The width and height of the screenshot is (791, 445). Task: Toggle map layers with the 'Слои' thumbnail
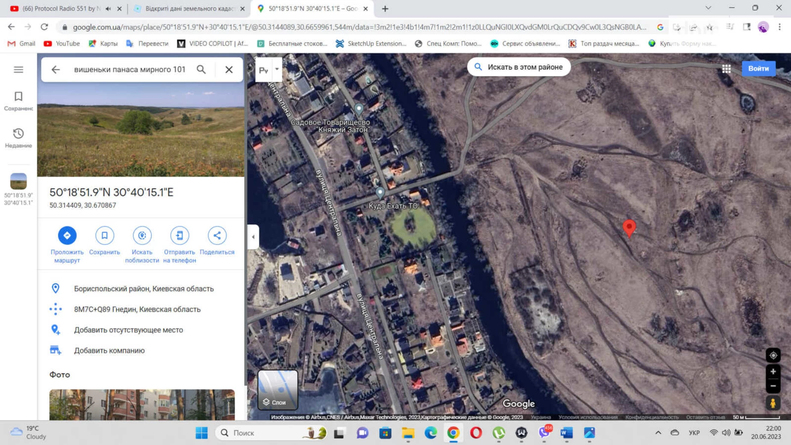point(278,390)
